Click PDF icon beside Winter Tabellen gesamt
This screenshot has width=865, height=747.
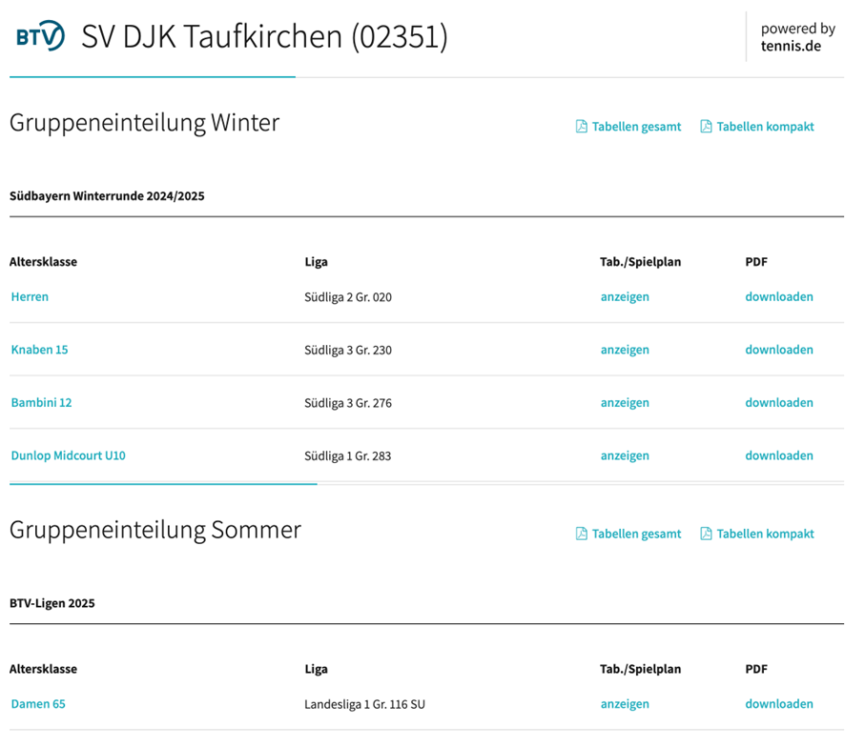tap(581, 127)
